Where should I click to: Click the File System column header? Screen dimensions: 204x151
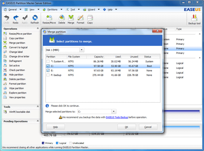(77, 57)
